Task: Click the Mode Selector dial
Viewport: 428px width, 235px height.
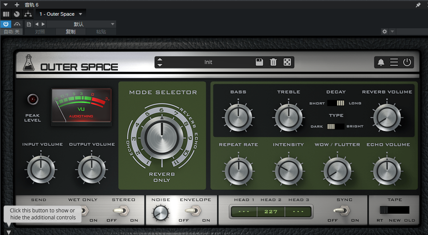Action: coord(162,137)
